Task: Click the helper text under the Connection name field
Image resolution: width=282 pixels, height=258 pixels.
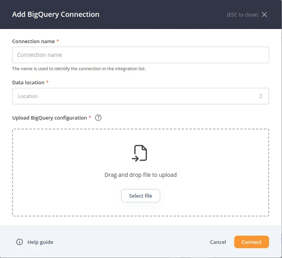Action: [x=79, y=69]
